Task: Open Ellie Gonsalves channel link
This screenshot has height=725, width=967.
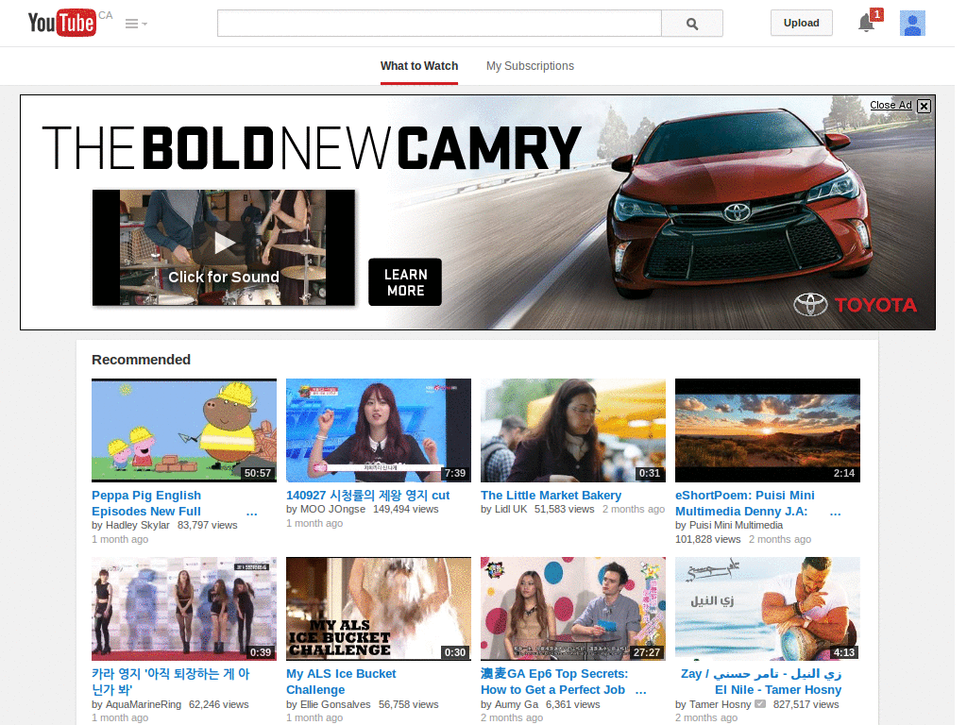Action: [335, 704]
